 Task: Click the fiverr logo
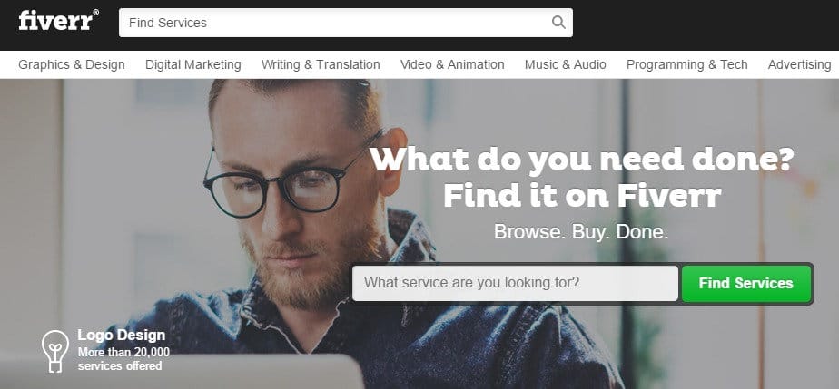point(58,20)
